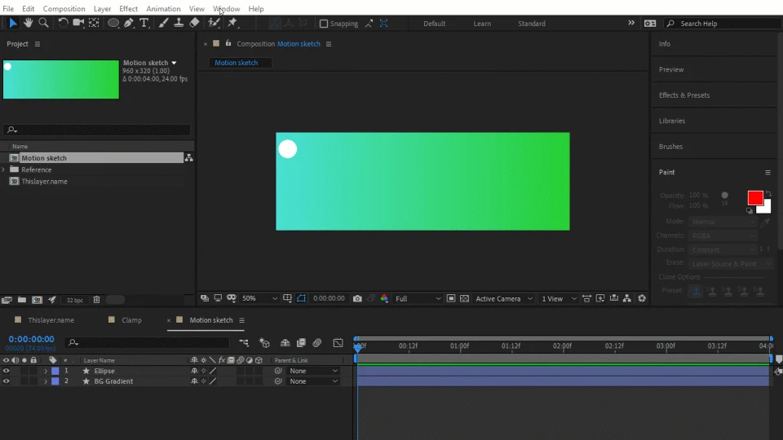Select the Brush tool
Viewport: 783px width, 440px height.
click(163, 23)
